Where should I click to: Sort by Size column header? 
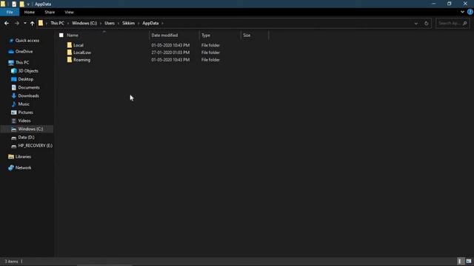coord(247,35)
